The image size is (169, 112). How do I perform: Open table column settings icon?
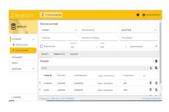coord(156,68)
